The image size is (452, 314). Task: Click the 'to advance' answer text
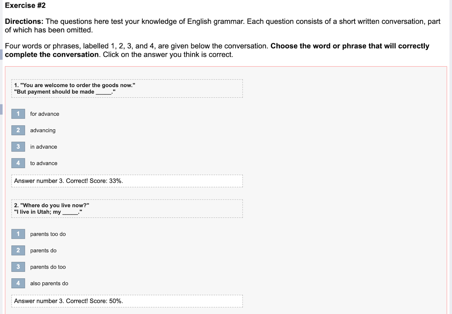[x=44, y=163]
